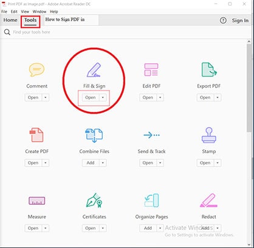Click the search magnifier icon
This screenshot has width=254, height=248.
7,32
